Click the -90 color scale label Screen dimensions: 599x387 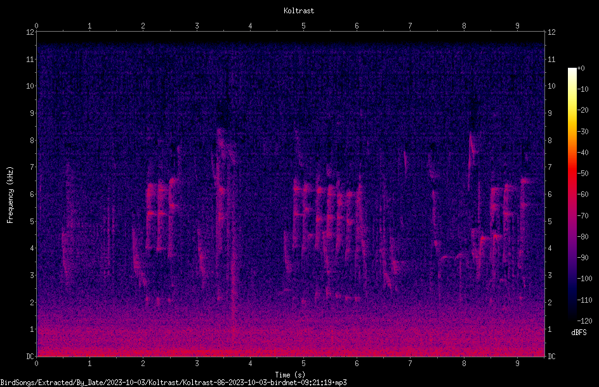[x=583, y=258]
